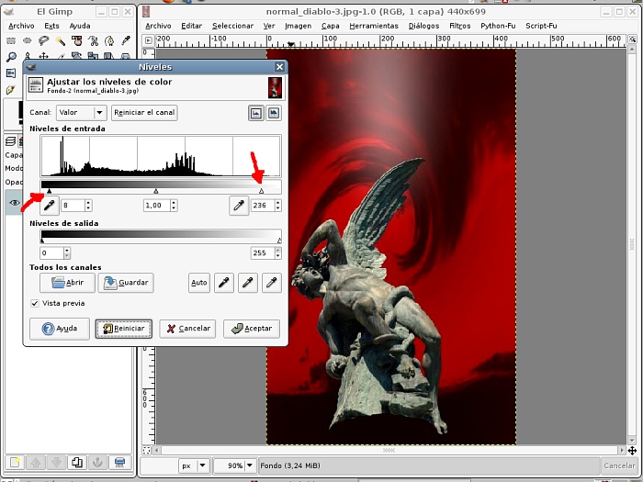
Task: Click the white input level slider triangle
Action: tap(261, 191)
